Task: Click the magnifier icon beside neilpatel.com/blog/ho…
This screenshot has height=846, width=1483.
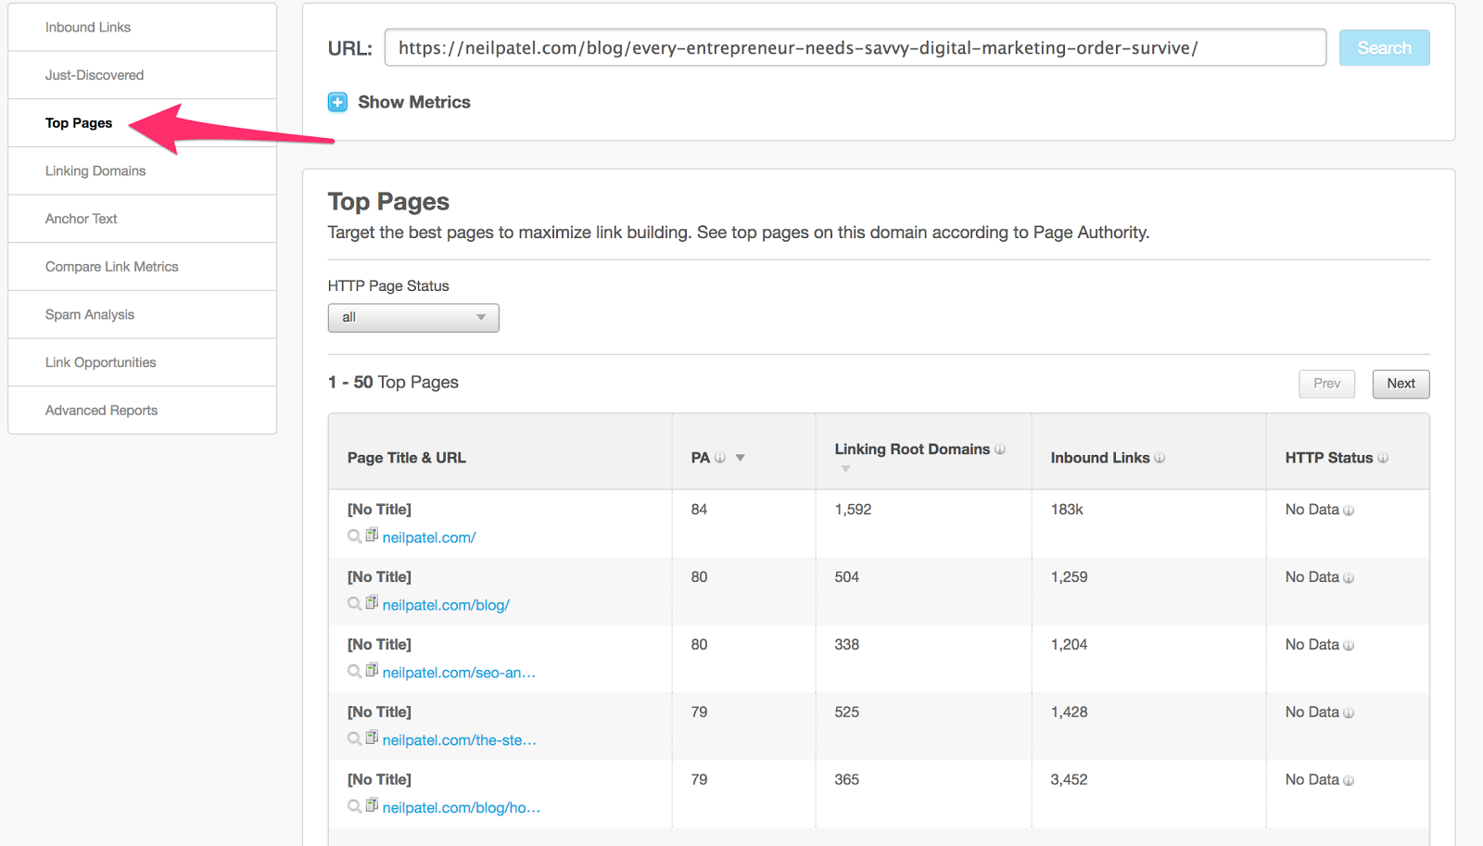Action: [x=354, y=807]
